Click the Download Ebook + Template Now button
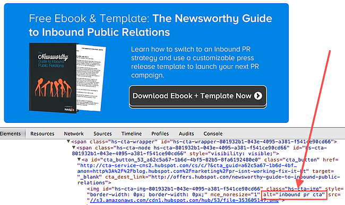 (x=198, y=96)
